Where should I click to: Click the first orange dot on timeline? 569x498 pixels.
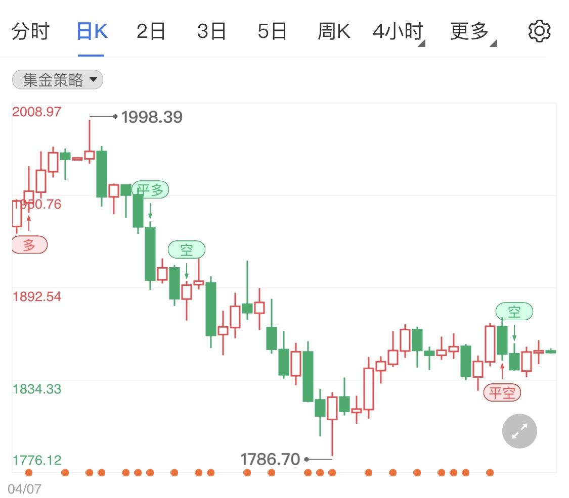pyautogui.click(x=28, y=473)
